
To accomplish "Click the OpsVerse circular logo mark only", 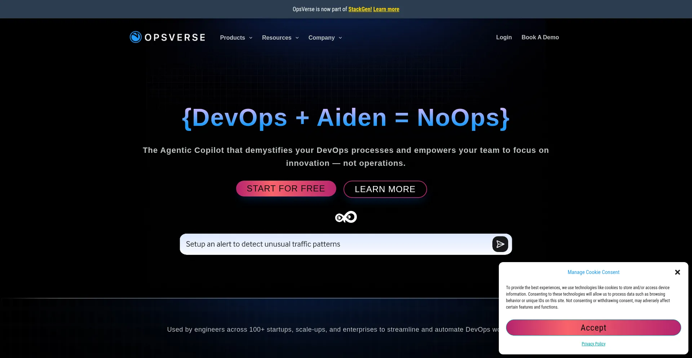I will tap(135, 37).
